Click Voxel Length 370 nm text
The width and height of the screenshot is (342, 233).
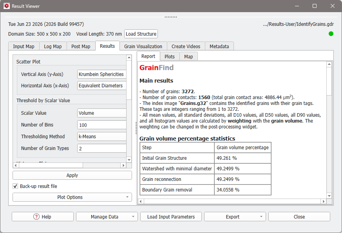tap(99, 34)
